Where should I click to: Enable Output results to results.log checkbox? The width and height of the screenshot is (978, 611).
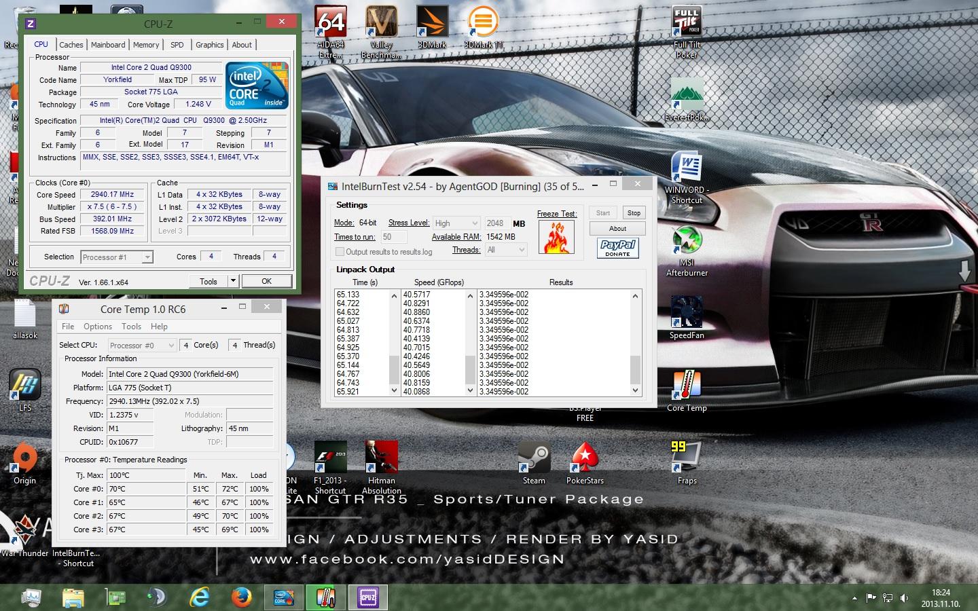340,251
